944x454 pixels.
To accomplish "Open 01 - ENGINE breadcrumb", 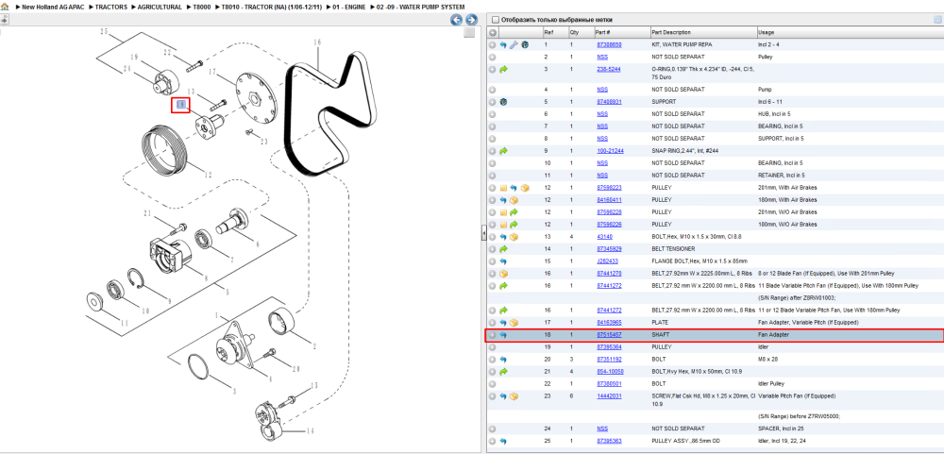I will click(x=348, y=7).
